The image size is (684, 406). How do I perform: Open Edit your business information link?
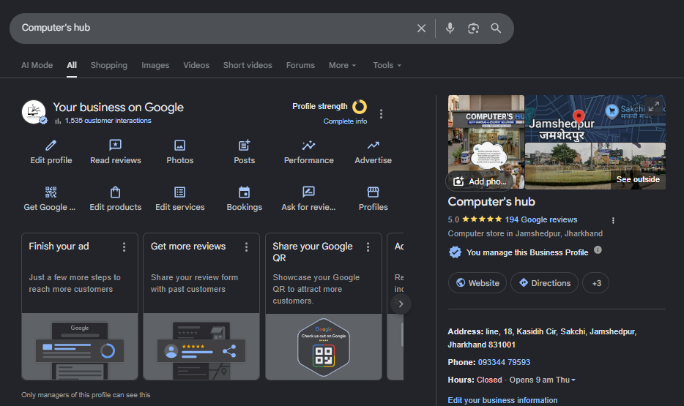pos(502,400)
